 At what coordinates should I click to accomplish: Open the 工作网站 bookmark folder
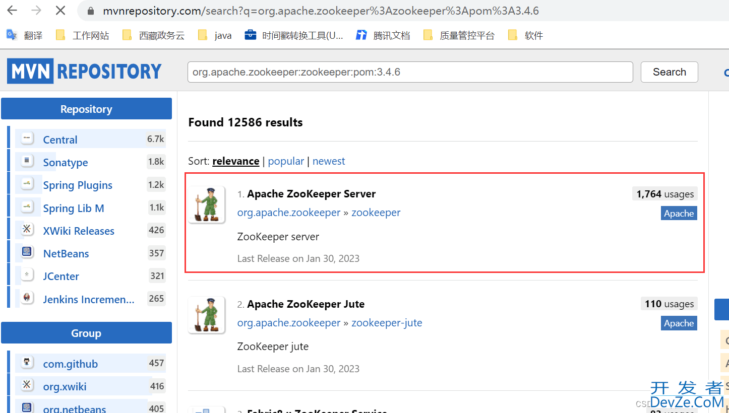tap(82, 35)
